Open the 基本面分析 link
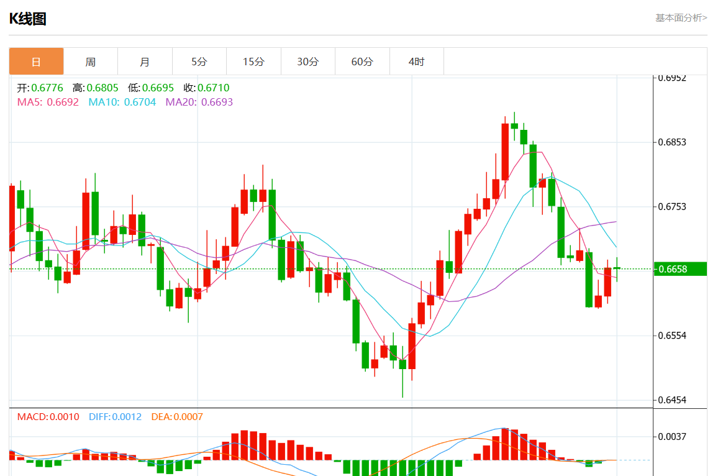This screenshot has height=476, width=728. [681, 17]
